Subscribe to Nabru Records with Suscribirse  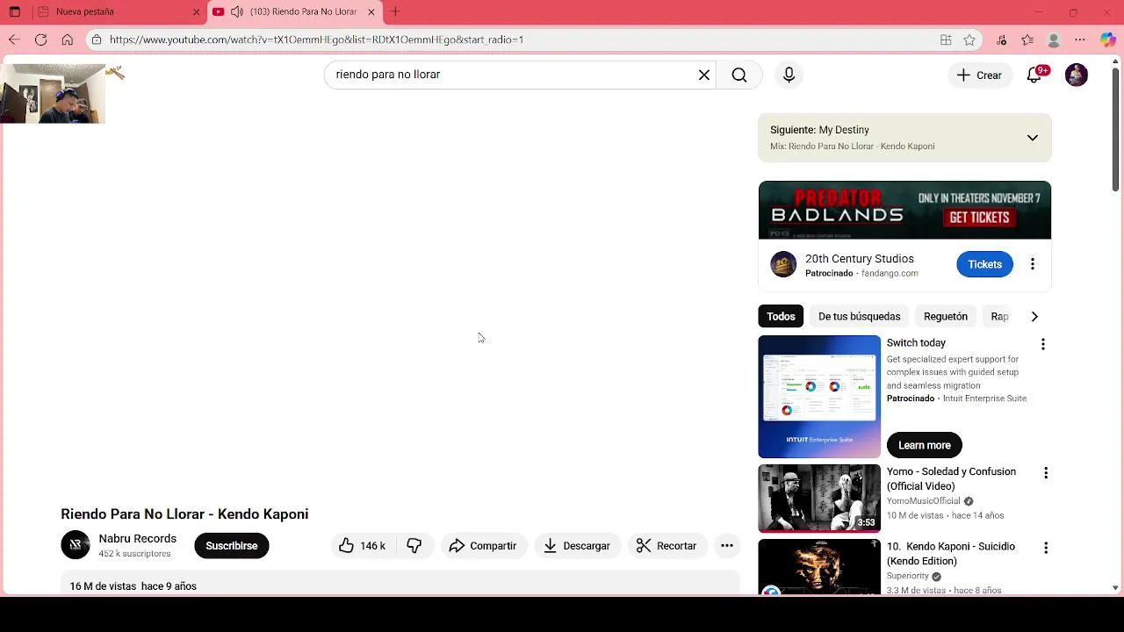coord(232,546)
